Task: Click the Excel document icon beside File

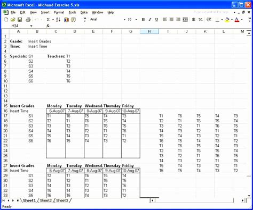Action: 6,12
